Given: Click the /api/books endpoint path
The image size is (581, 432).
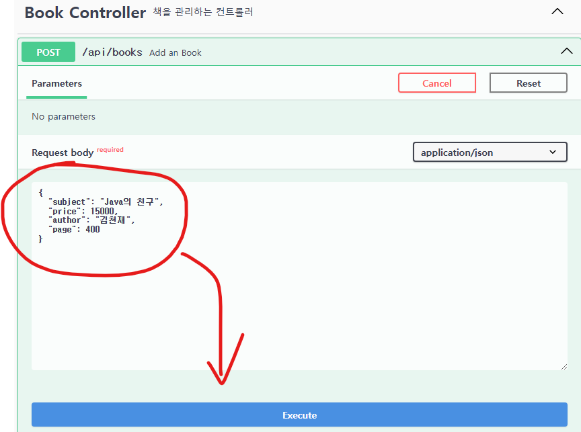Looking at the screenshot, I should 112,52.
